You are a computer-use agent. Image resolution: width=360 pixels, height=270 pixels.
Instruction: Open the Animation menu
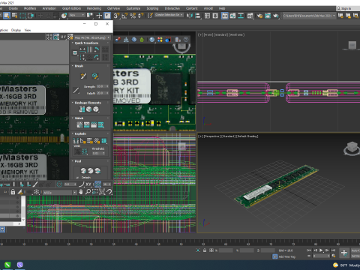pos(49,8)
